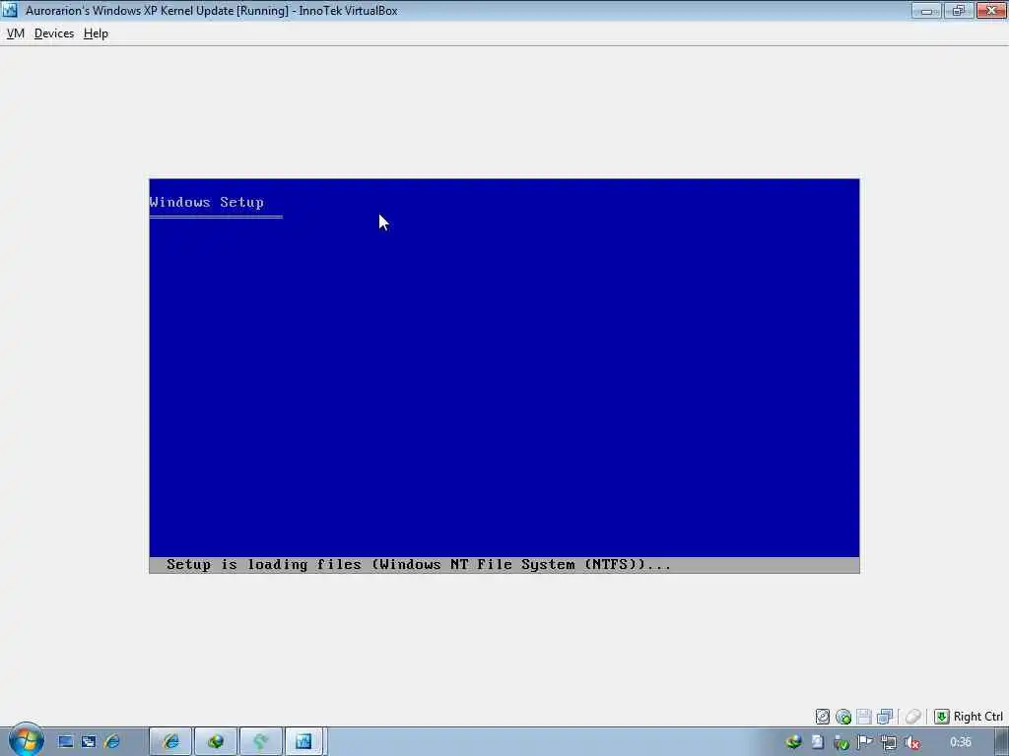The height and width of the screenshot is (756, 1009).
Task: Click the mouse capture indicator icon
Action: (912, 717)
